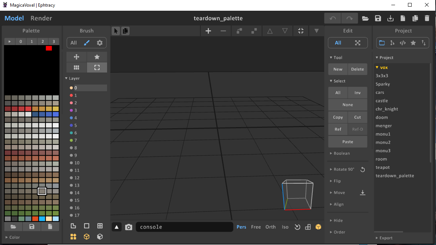Click the grid pattern brush icon

(76, 67)
